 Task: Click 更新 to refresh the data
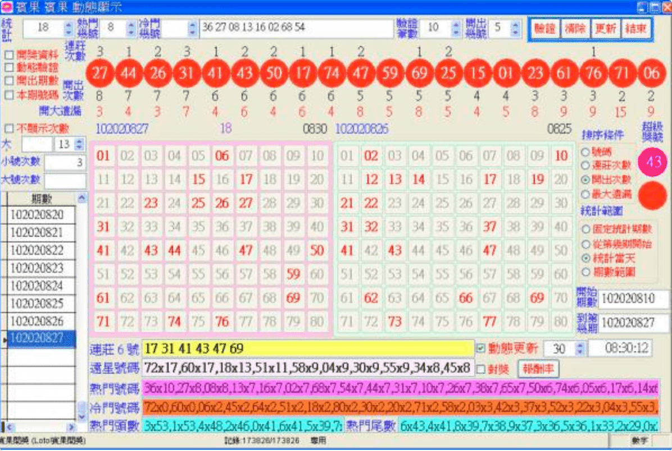tap(605, 29)
